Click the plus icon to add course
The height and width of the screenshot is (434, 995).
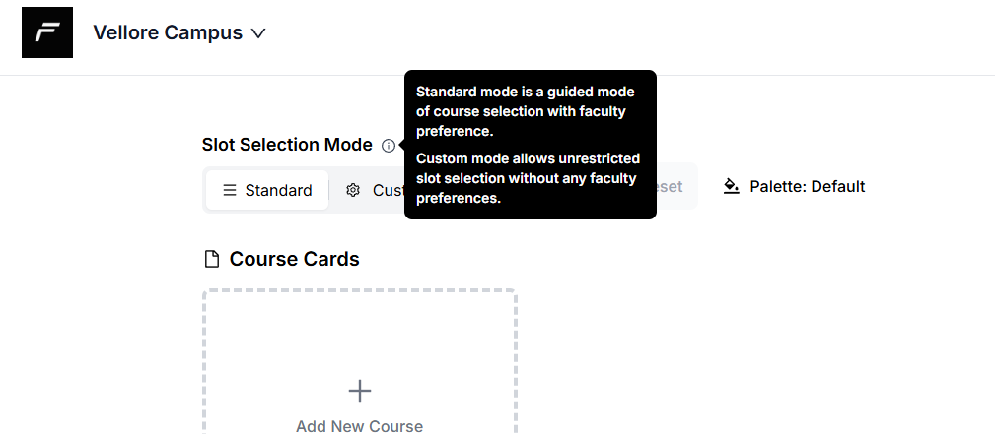(x=360, y=391)
